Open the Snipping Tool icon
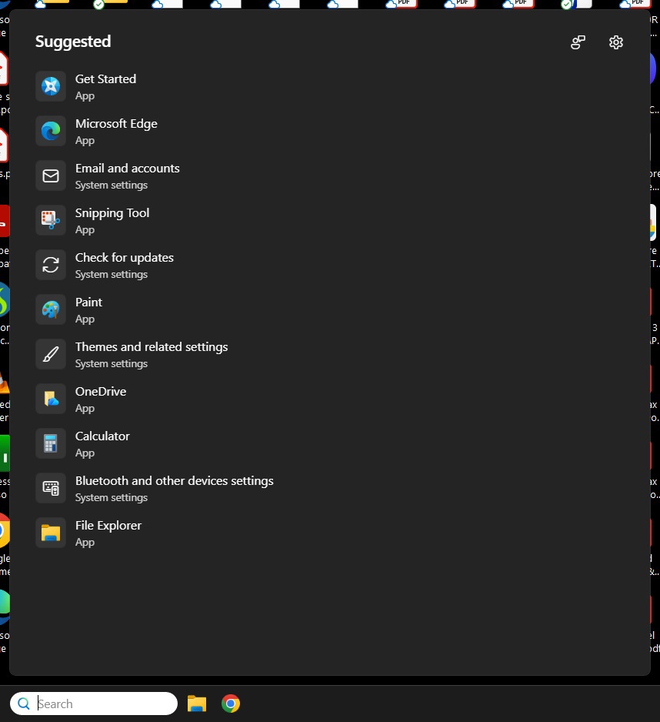The width and height of the screenshot is (660, 722). 51,220
